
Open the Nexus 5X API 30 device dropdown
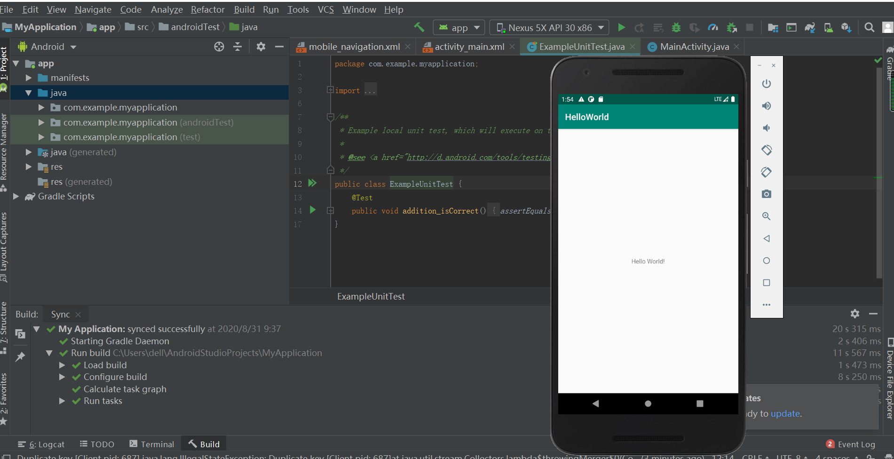click(549, 28)
